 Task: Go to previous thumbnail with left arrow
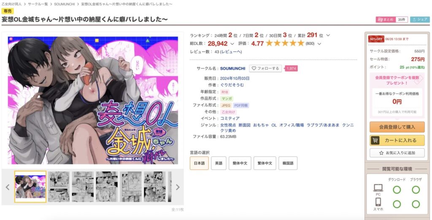[8, 187]
